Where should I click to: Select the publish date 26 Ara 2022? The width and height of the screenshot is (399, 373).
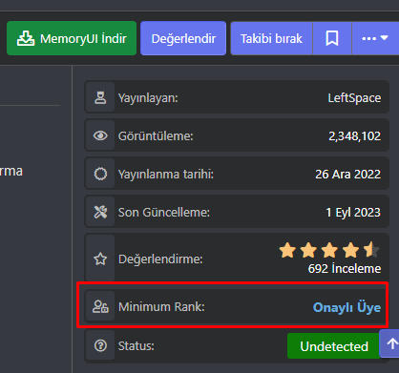[x=347, y=175]
